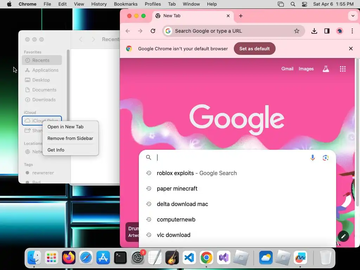Click Chrome icon in the Dock
The image size is (360, 270).
206,257
